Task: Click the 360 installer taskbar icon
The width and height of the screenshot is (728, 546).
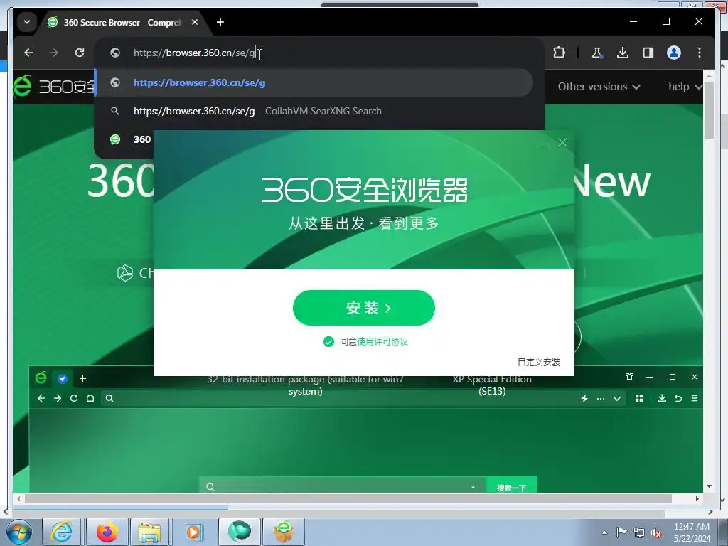Action: 284,532
